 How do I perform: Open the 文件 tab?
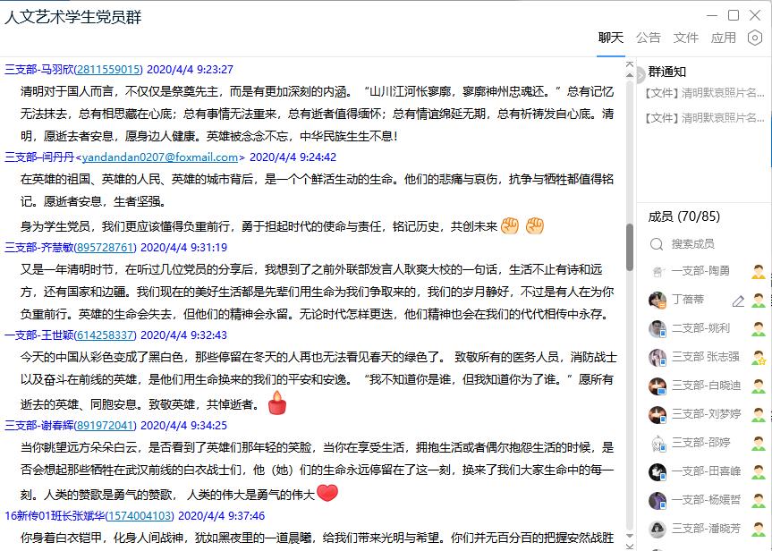(x=686, y=38)
